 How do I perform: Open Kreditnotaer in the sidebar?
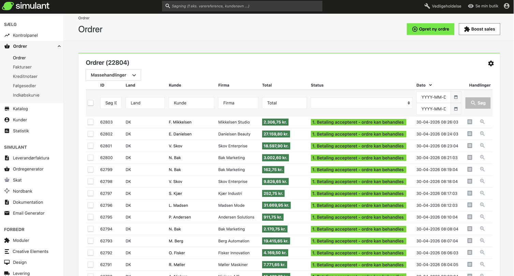point(25,76)
